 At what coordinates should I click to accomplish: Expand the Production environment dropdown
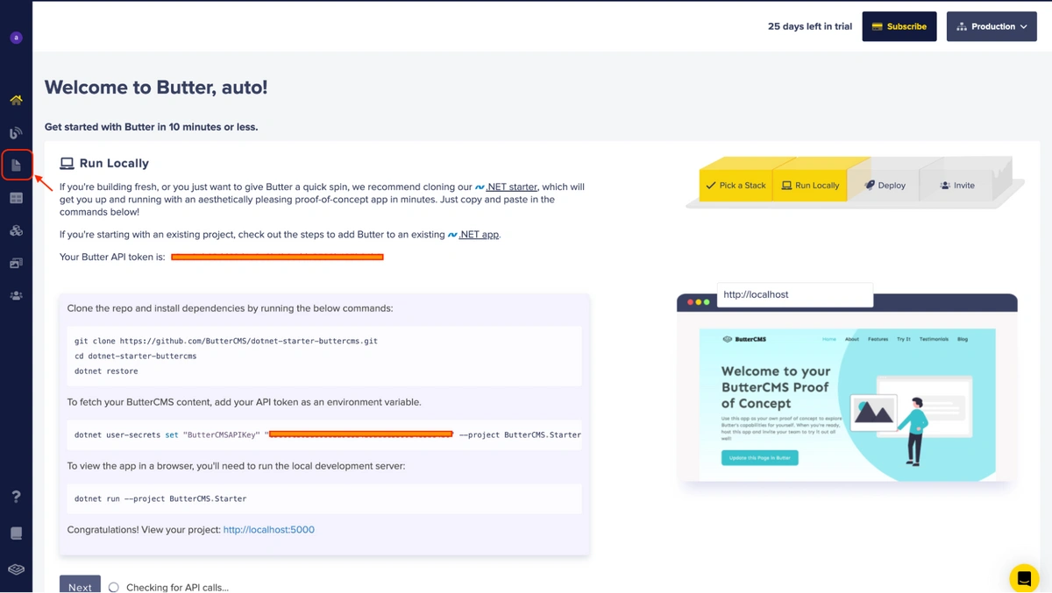coord(992,26)
